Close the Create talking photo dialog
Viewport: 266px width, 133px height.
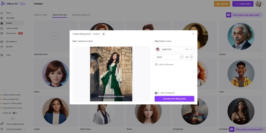pos(193,34)
